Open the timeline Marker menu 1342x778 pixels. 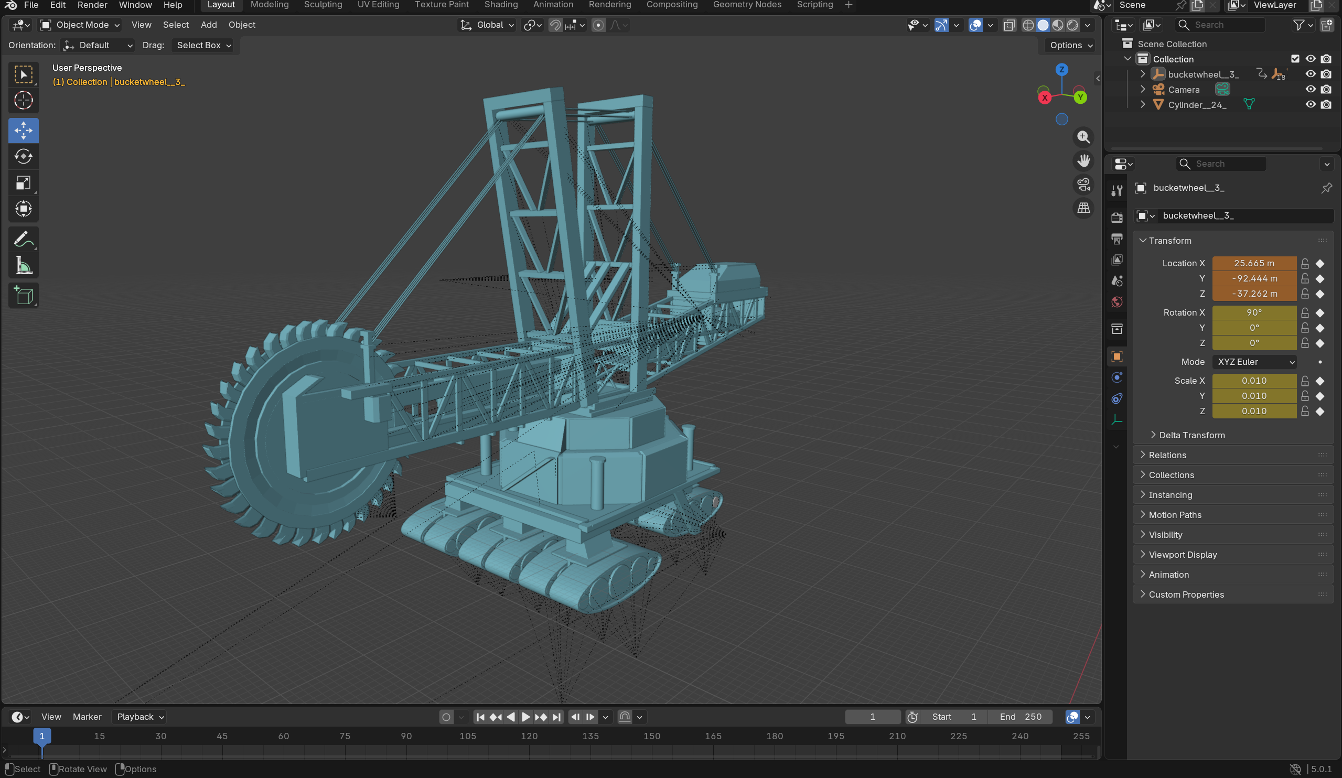tap(87, 717)
